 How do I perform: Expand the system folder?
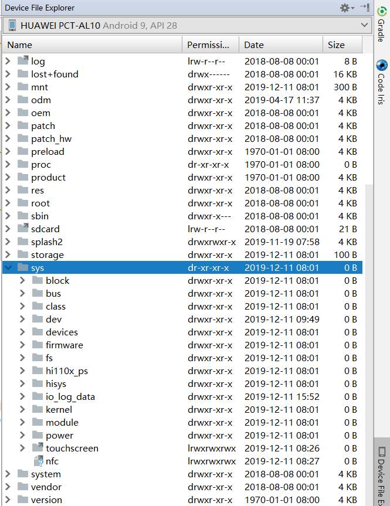(x=8, y=474)
